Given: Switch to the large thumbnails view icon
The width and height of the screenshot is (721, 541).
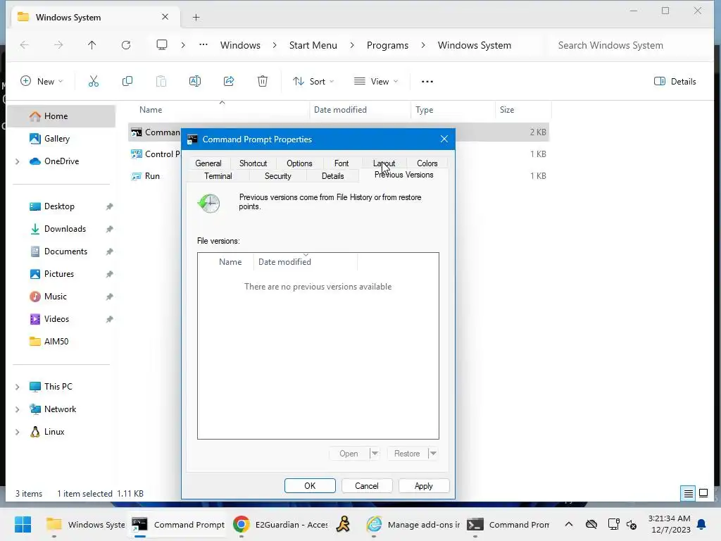Looking at the screenshot, I should click(703, 494).
